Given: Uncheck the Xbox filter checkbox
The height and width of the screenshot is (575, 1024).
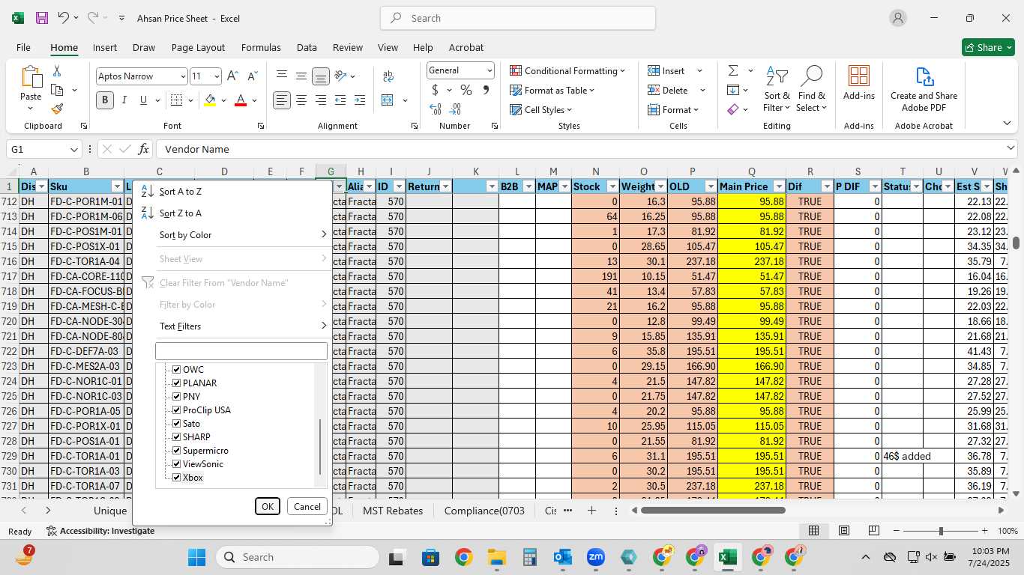Looking at the screenshot, I should point(177,478).
